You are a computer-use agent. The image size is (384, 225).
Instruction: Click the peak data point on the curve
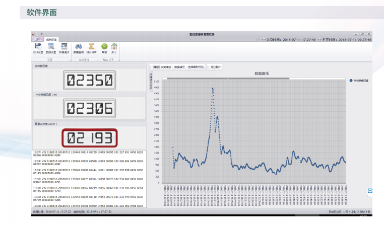tap(213, 88)
